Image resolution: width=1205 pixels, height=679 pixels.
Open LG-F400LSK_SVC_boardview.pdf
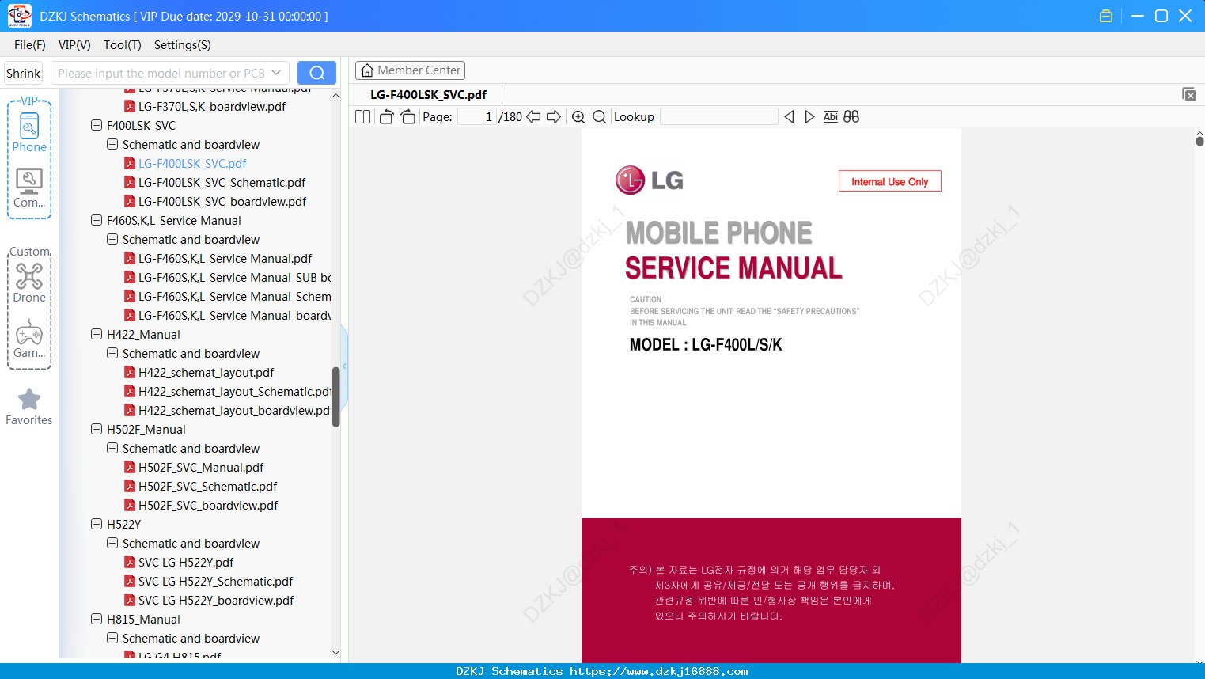[x=222, y=202]
